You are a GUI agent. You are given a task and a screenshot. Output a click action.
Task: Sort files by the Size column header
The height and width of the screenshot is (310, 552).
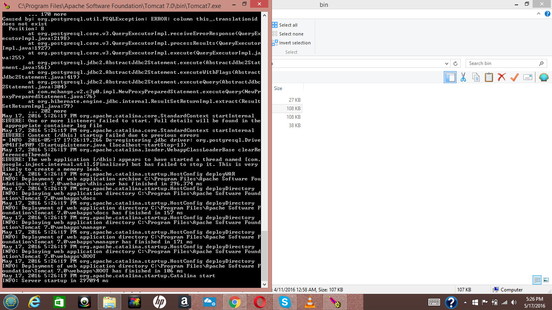pyautogui.click(x=278, y=88)
